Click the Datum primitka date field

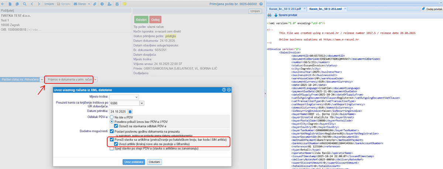coord(118,111)
